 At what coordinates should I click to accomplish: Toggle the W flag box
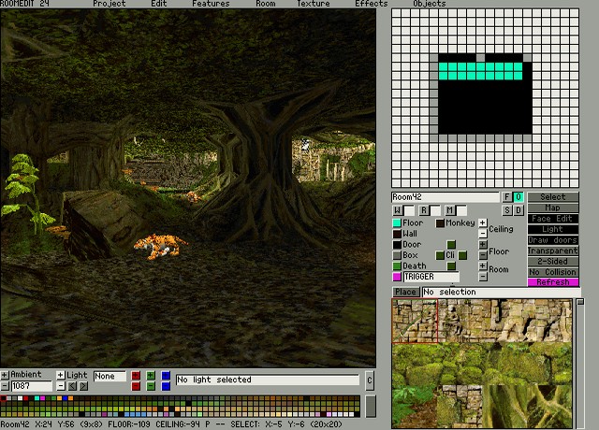(x=398, y=210)
